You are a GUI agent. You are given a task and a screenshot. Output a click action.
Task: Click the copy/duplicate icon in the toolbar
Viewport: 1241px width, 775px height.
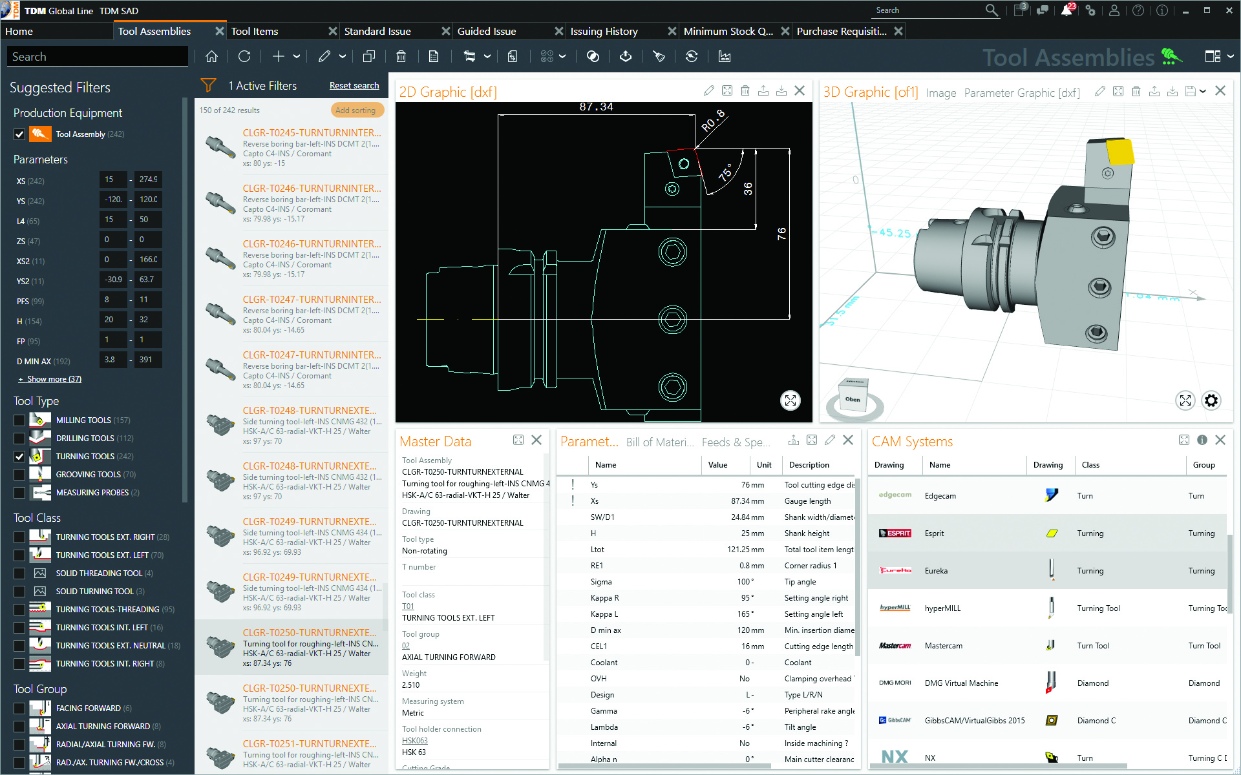[369, 57]
